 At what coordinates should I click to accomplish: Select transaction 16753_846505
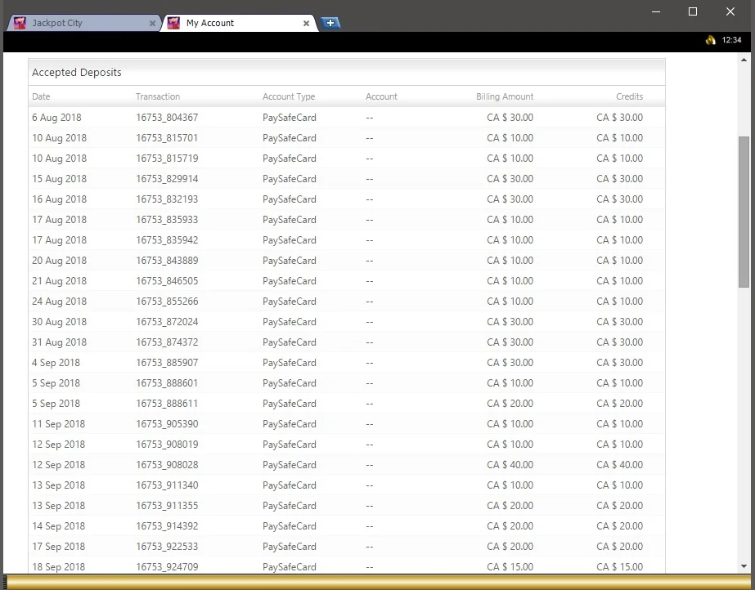167,281
